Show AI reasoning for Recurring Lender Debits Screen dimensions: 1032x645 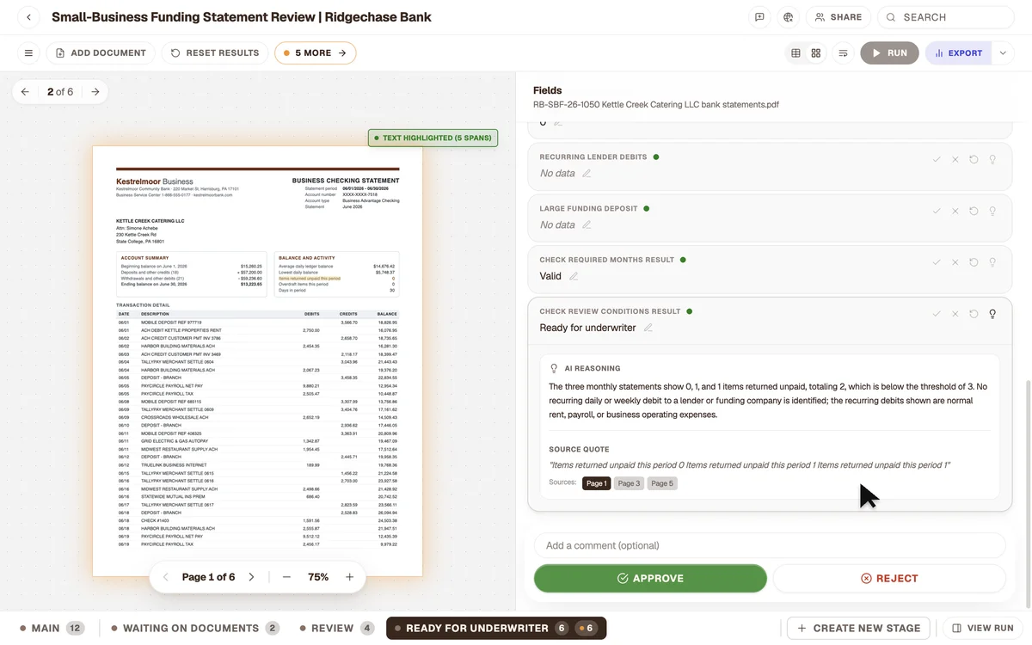[992, 159]
